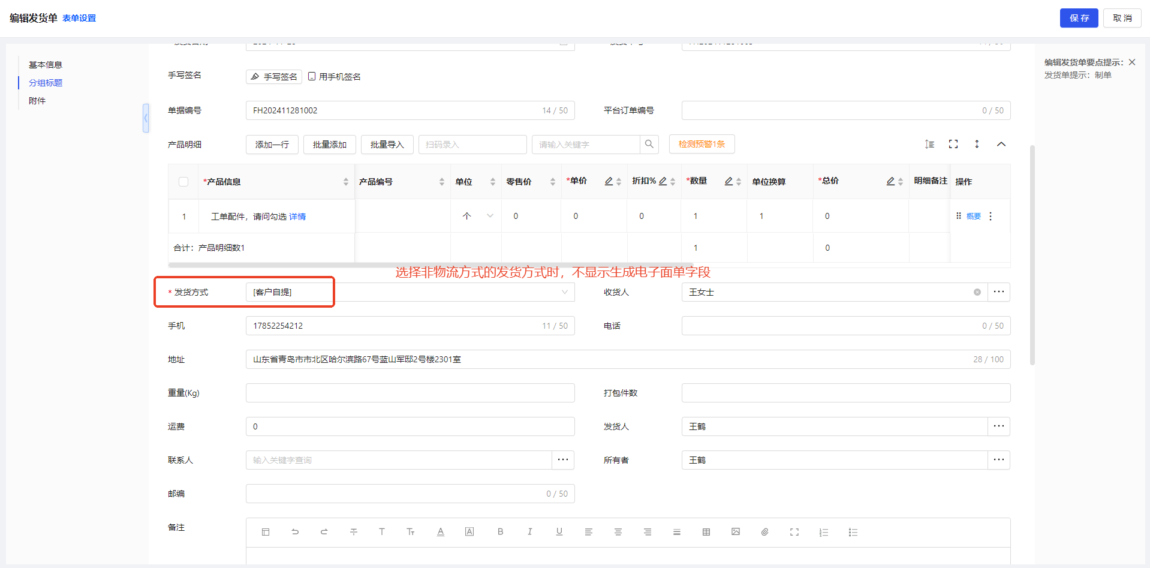
Task: Click the attachment paperclip icon
Action: (765, 532)
